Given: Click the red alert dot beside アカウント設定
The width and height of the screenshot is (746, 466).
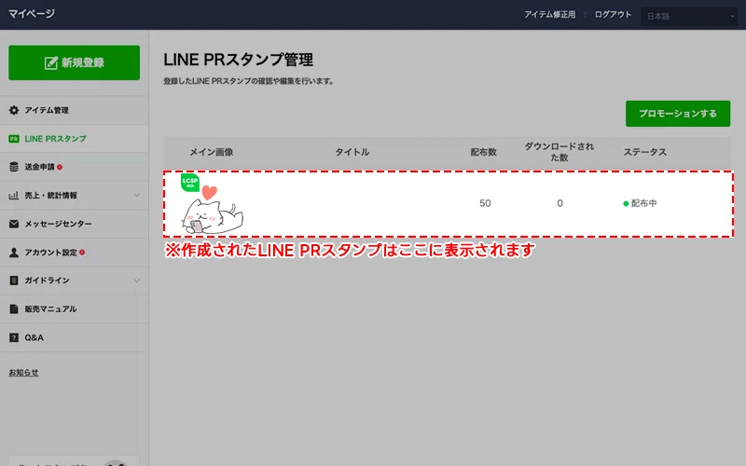Looking at the screenshot, I should (82, 252).
